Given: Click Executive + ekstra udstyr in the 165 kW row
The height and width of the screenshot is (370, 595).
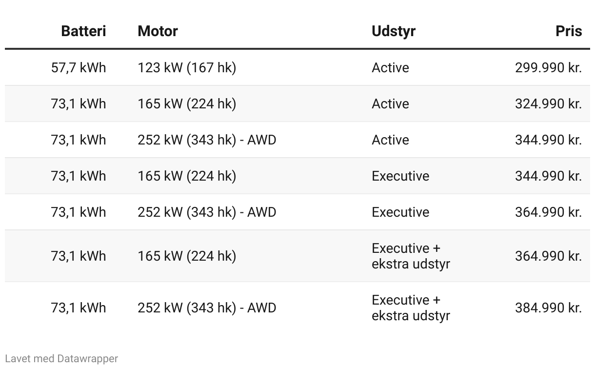Looking at the screenshot, I should (411, 256).
